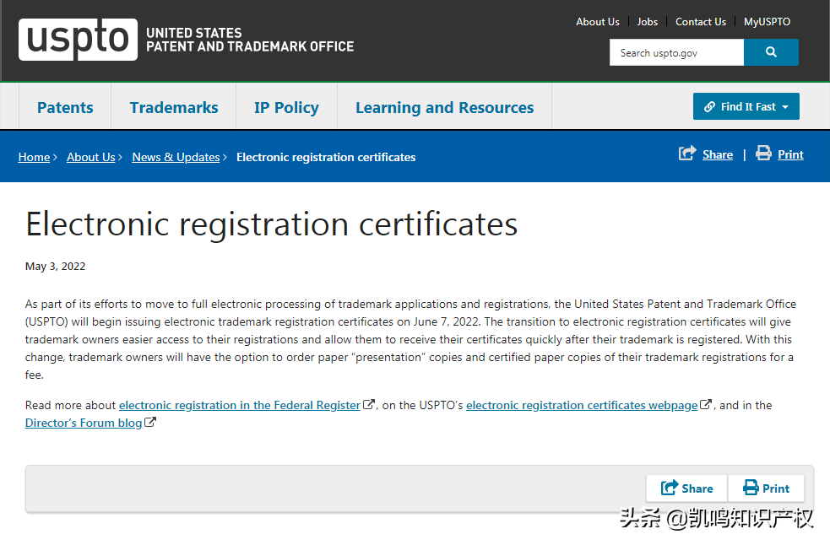Click the magnifying glass search button
This screenshot has width=830, height=545.
point(771,52)
